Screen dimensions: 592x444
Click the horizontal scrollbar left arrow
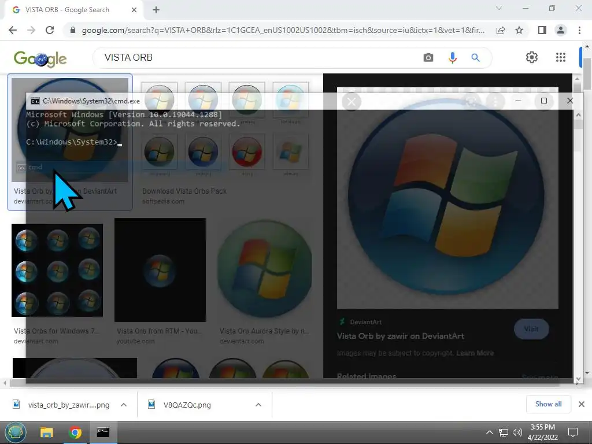click(x=5, y=383)
